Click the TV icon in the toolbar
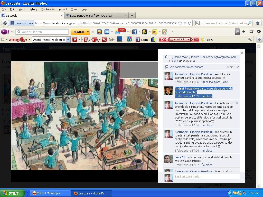 tap(153, 40)
